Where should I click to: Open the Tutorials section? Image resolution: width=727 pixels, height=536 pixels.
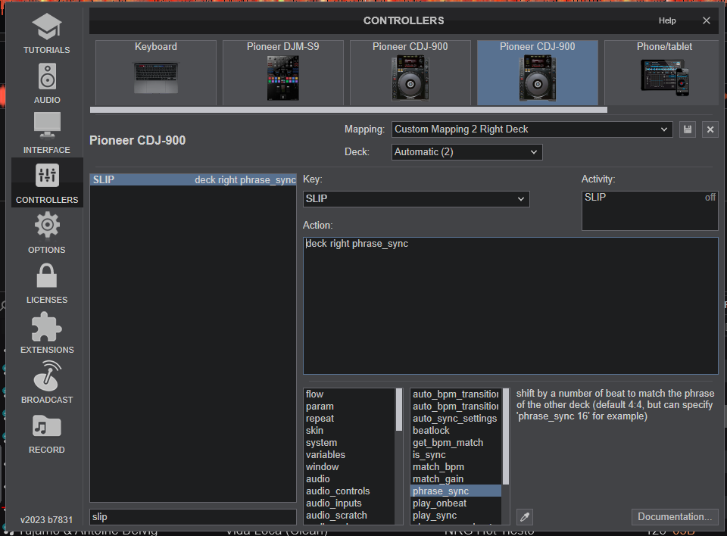point(47,33)
